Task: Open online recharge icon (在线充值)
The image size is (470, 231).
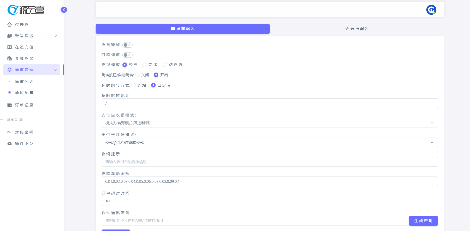Action: point(10,47)
